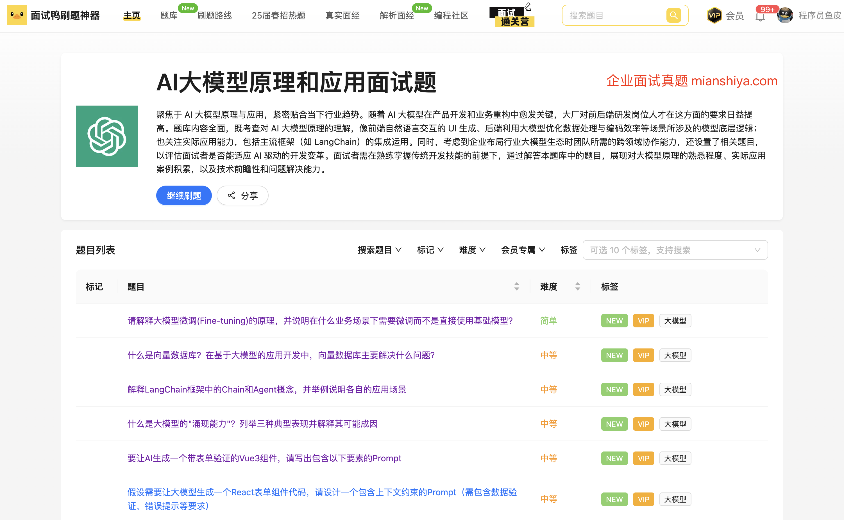Viewport: 844px width, 520px height.
Task: Expand the 难度 filter dropdown
Action: tap(472, 250)
